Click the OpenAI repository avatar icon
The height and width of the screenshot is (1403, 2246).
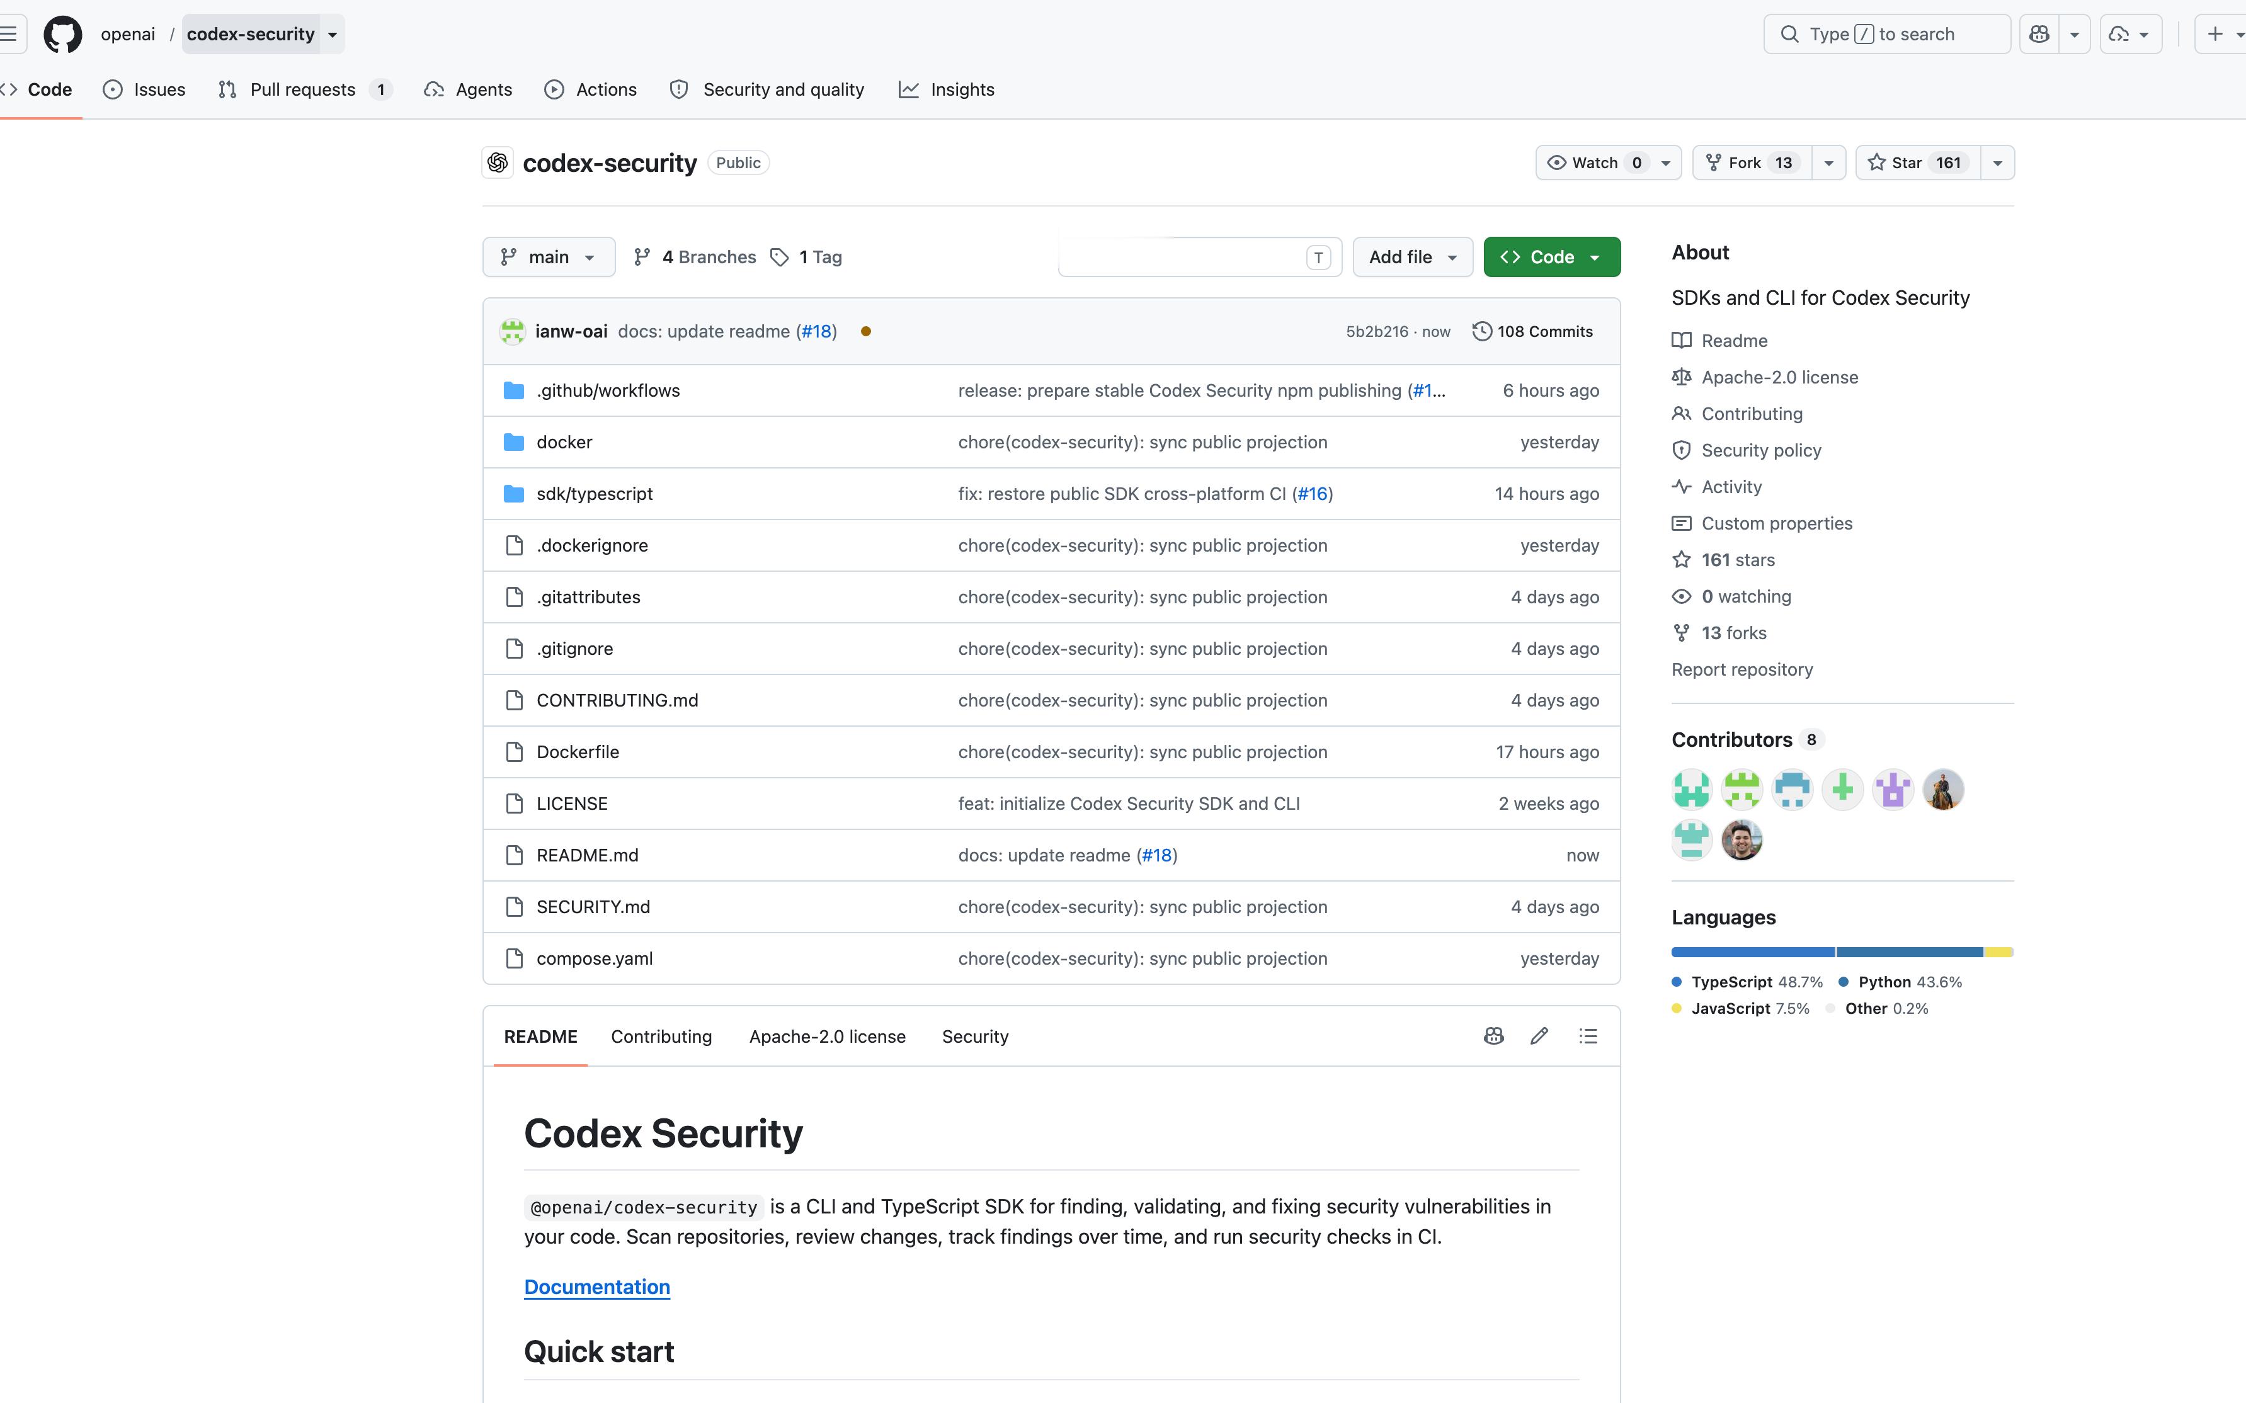pos(498,162)
